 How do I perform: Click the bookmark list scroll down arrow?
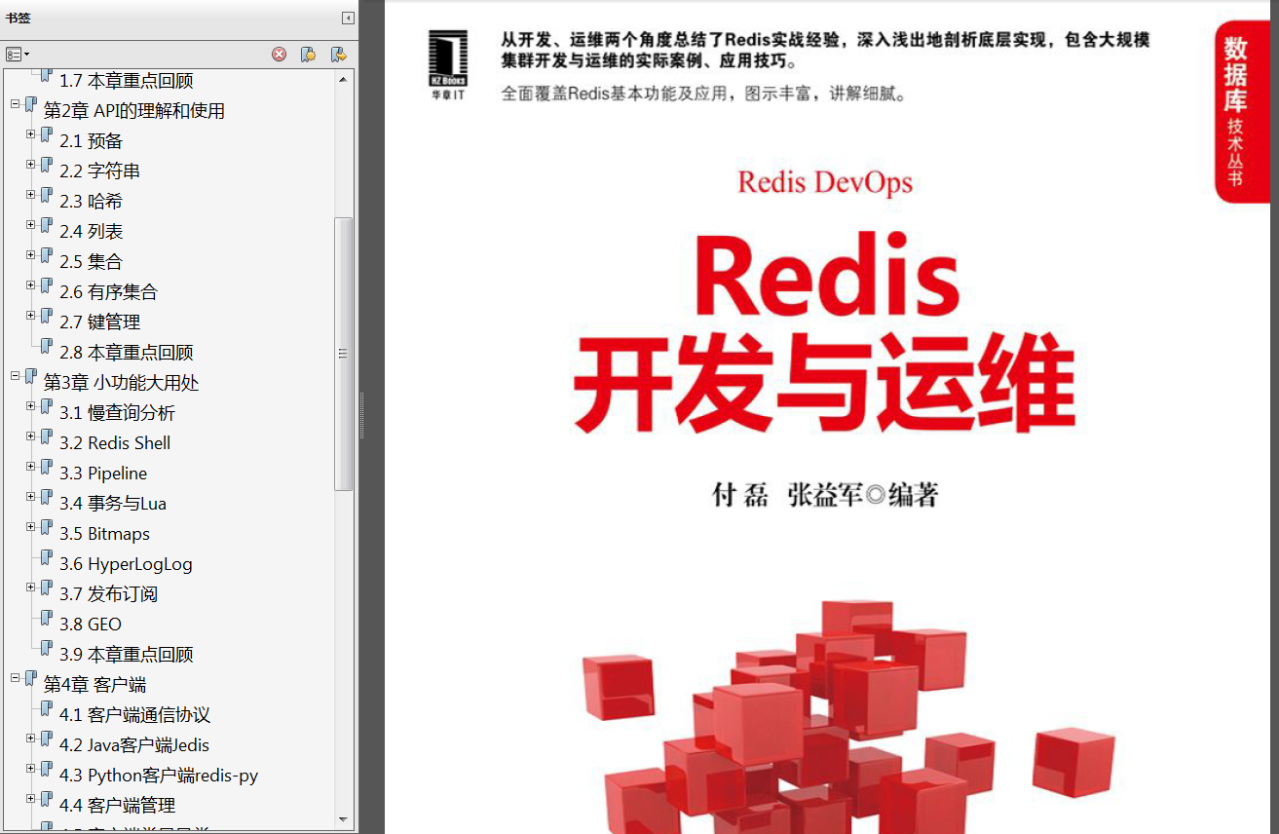(343, 818)
